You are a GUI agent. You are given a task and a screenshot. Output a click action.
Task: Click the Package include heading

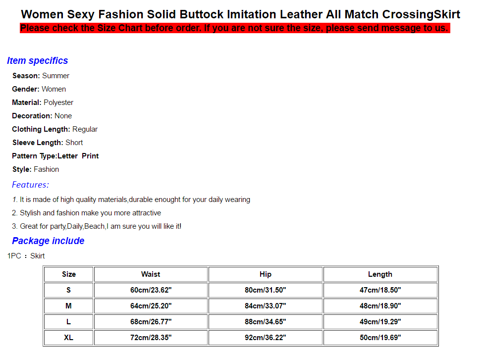[x=48, y=241]
